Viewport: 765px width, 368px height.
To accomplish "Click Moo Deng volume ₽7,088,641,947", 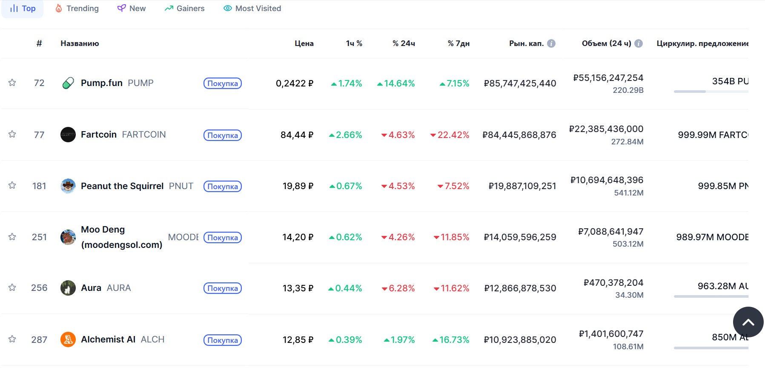I will 610,232.
